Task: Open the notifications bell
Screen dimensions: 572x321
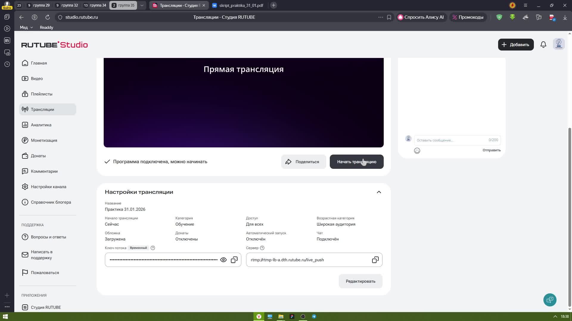Action: click(543, 45)
